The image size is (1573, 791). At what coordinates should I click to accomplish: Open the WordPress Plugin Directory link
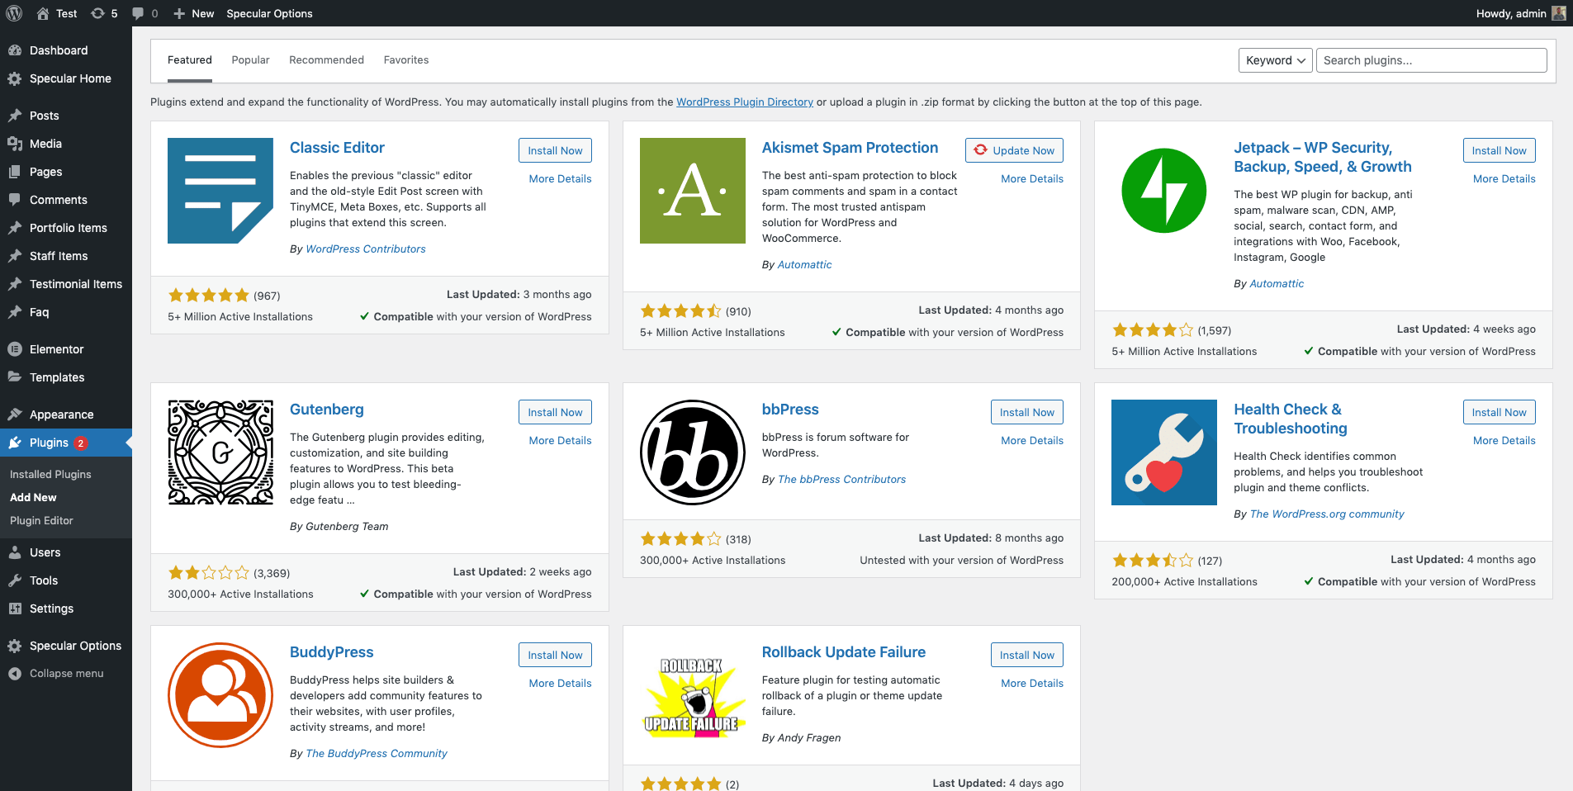pos(745,102)
